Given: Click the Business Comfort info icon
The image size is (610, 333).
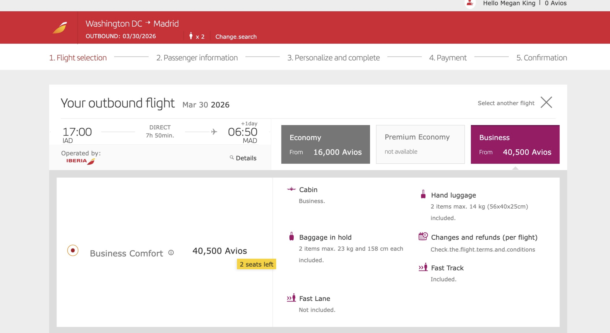Looking at the screenshot, I should (171, 252).
